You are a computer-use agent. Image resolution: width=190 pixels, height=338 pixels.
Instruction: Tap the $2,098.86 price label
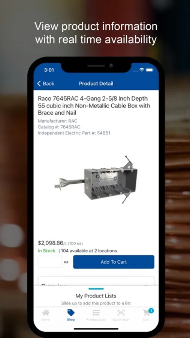pos(51,243)
